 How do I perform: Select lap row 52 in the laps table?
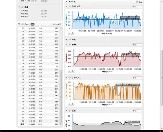tap(39, 121)
